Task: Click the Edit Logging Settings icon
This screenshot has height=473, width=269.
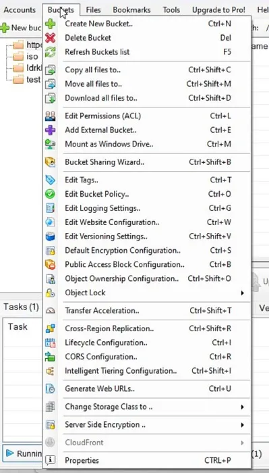Action: coord(51,208)
